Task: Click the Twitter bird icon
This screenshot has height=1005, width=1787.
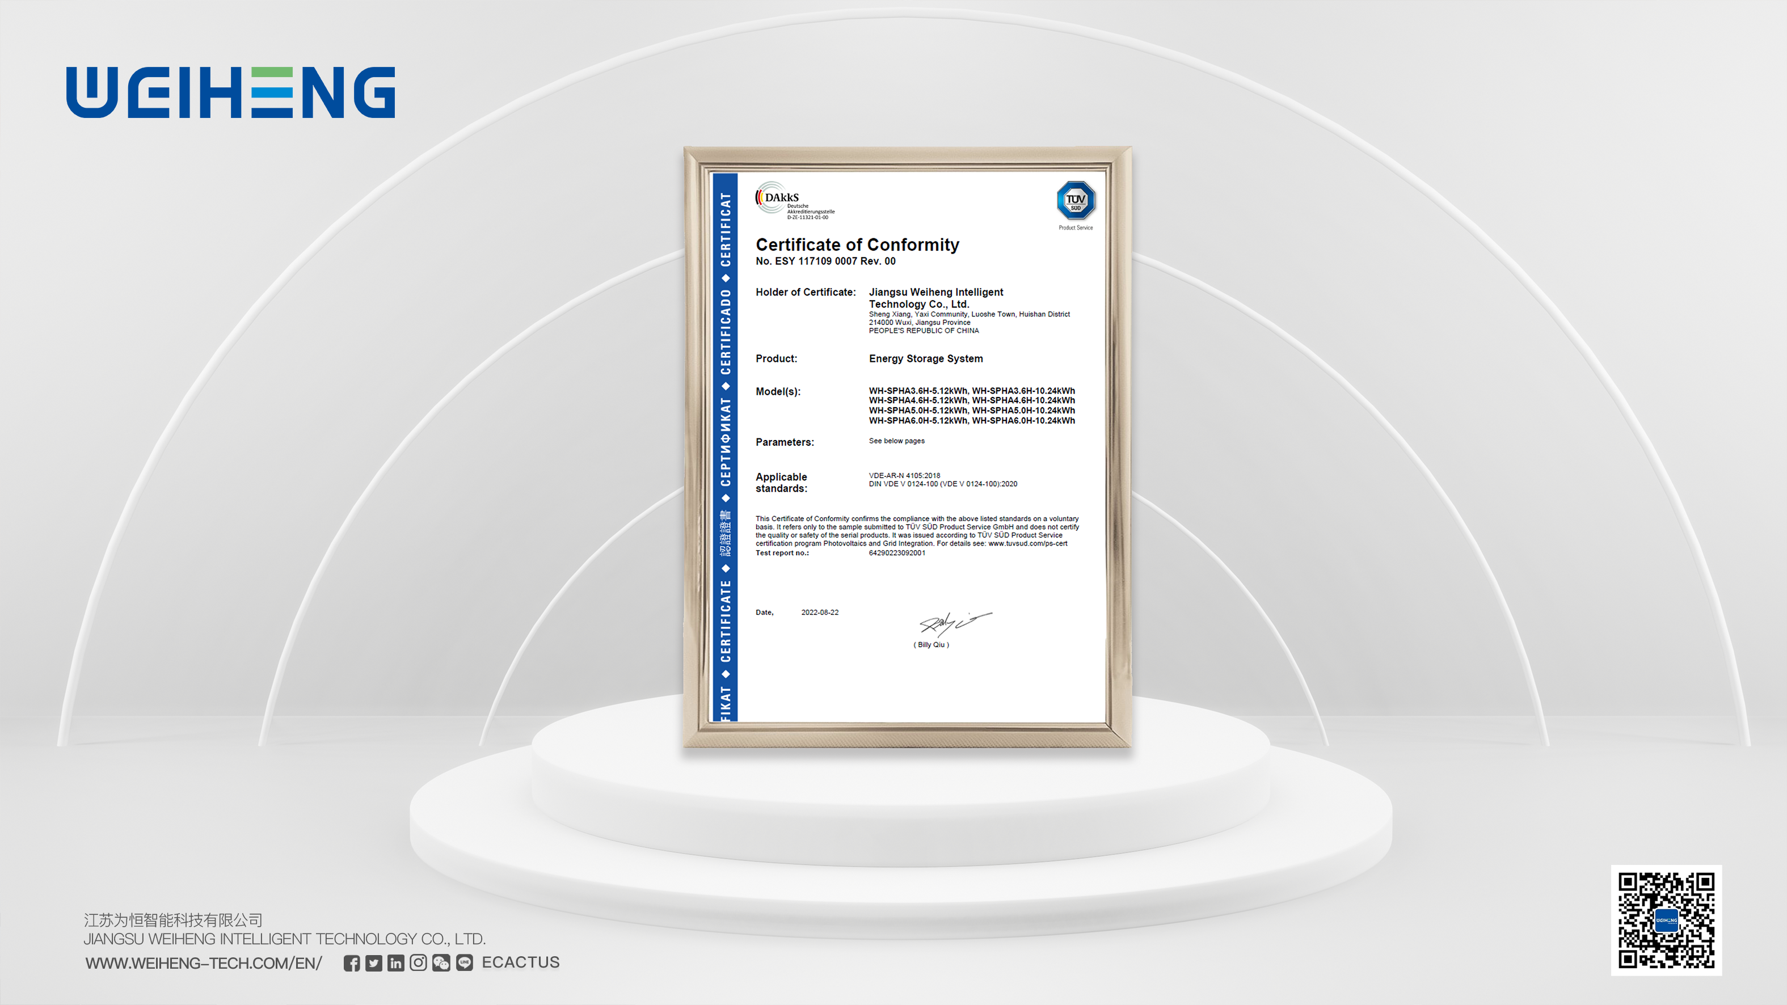Action: click(x=374, y=962)
